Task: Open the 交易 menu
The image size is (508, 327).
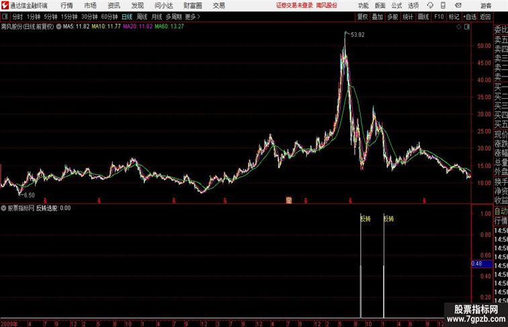Action: pyautogui.click(x=218, y=5)
